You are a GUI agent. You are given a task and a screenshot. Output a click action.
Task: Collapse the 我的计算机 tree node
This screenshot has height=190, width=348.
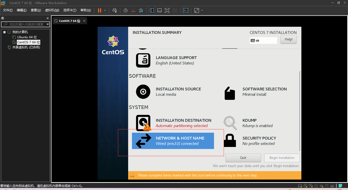click(x=4, y=32)
